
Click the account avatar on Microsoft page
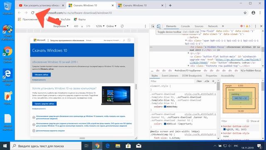pyautogui.click(x=129, y=40)
